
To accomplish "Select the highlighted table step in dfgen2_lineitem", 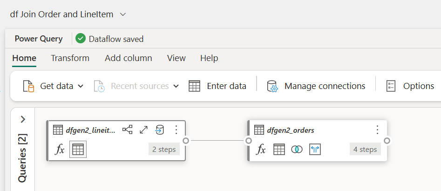I will 78,149.
